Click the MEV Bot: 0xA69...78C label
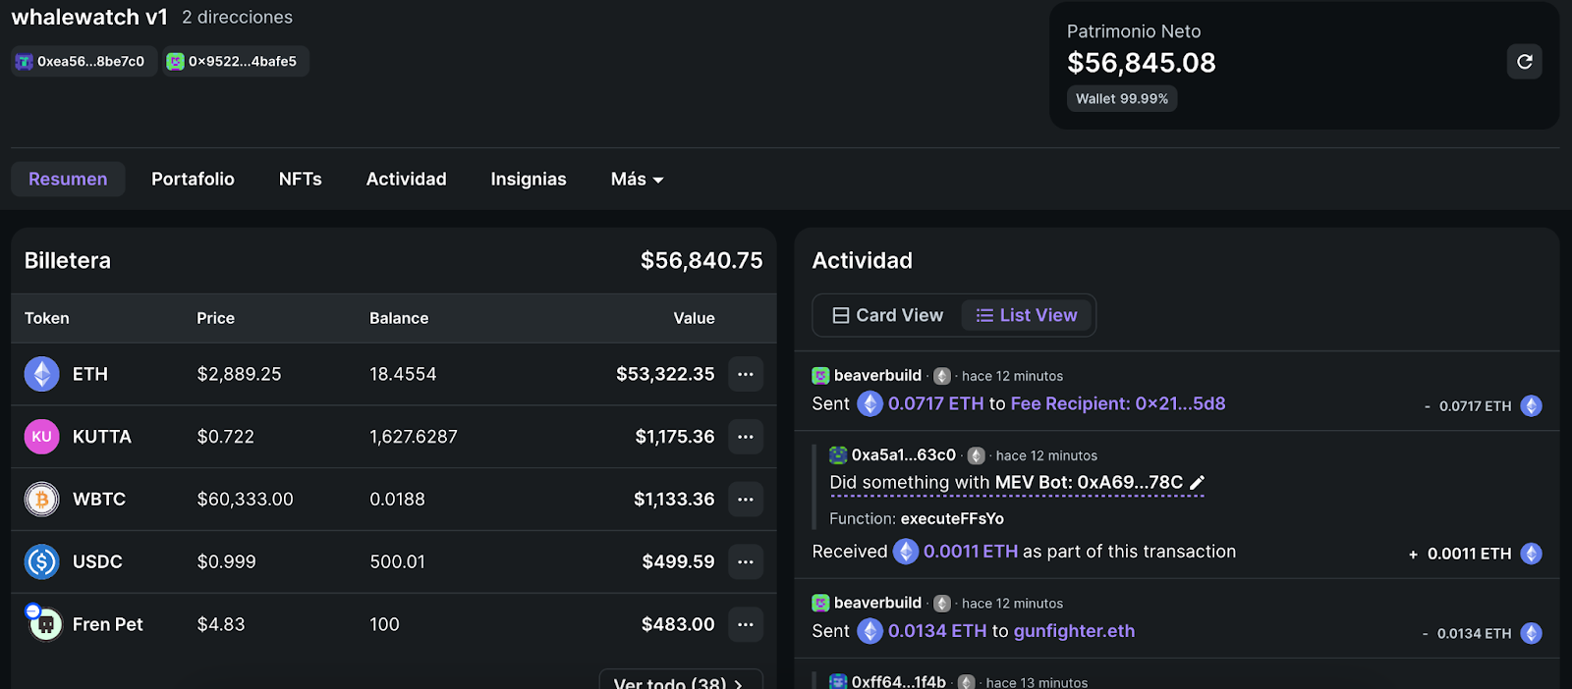 point(1089,482)
